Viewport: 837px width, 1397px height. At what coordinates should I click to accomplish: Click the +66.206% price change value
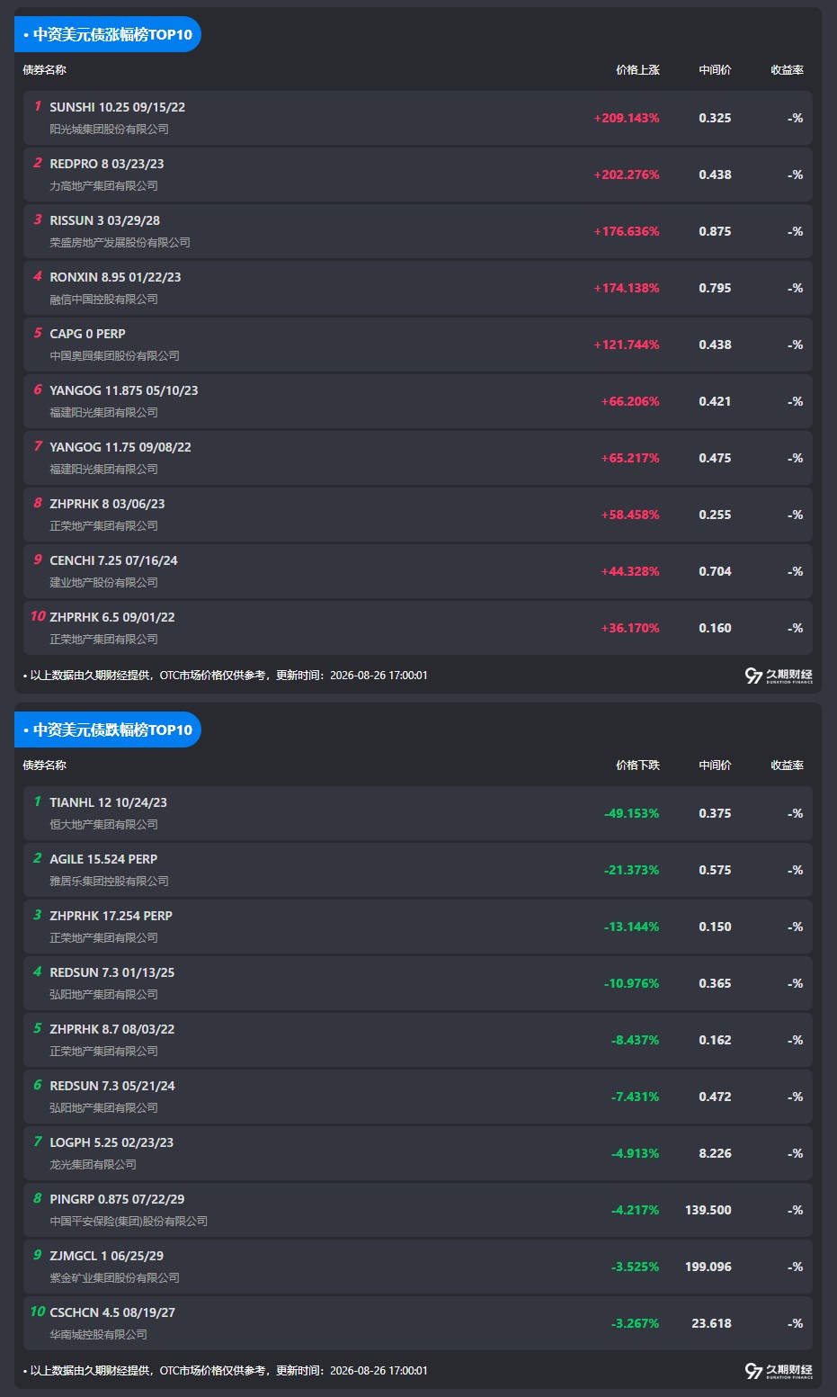pos(630,401)
